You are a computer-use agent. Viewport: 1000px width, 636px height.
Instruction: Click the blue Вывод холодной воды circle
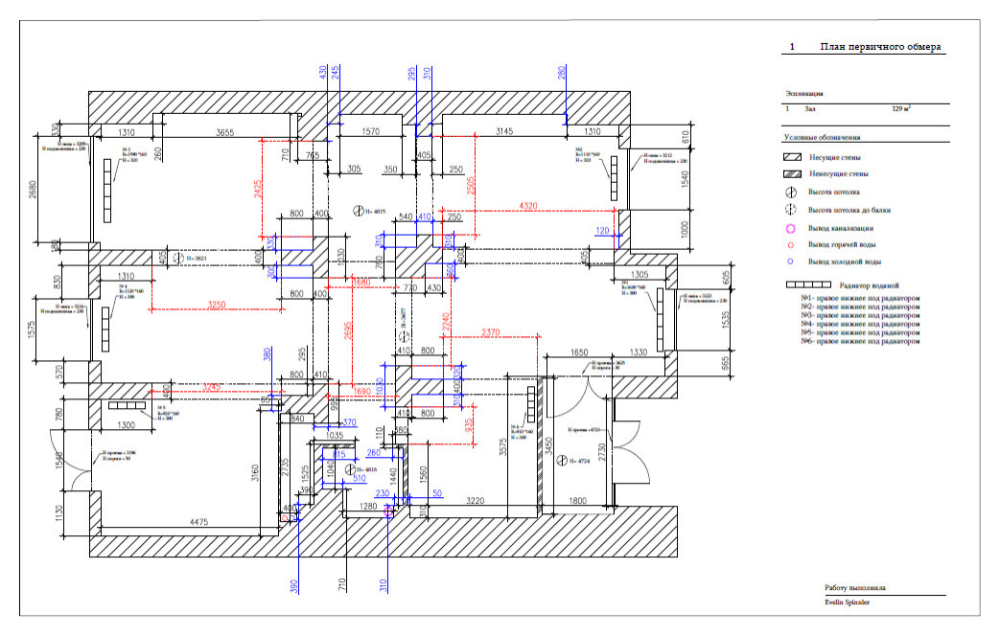pyautogui.click(x=792, y=261)
